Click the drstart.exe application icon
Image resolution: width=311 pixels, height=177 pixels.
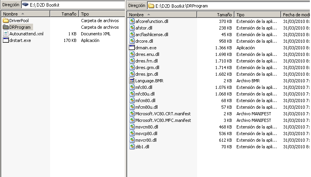[x=6, y=40]
